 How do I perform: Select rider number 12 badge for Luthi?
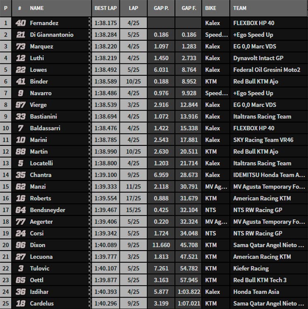(21, 58)
